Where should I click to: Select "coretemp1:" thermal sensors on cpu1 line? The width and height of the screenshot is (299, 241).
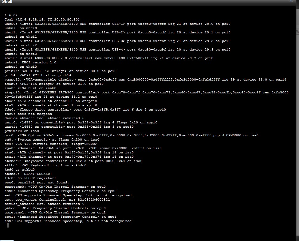click(55, 213)
